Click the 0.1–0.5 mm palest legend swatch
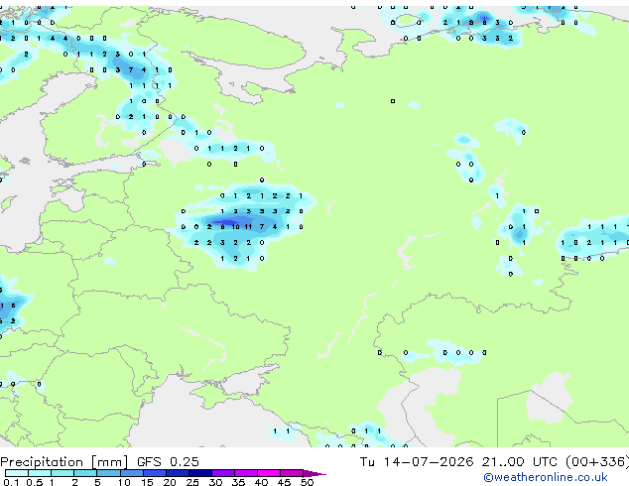 (x=17, y=473)
